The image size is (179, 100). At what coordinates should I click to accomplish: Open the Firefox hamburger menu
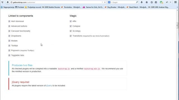pyautogui.click(x=175, y=2)
